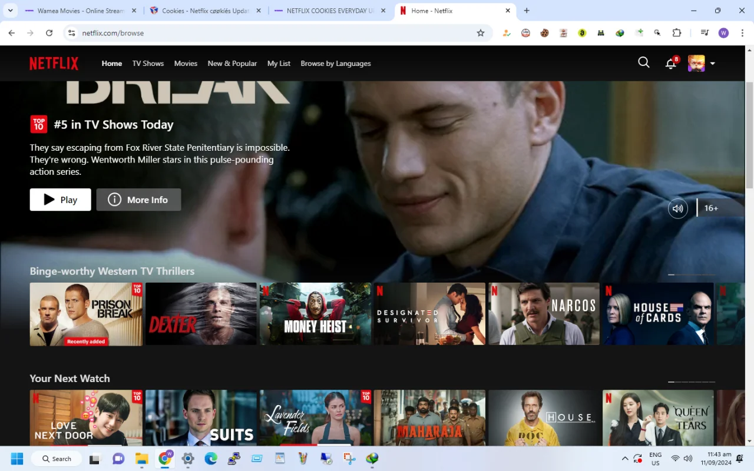Open Task View from taskbar
Screen dimensions: 754x471
pyautogui.click(x=95, y=459)
